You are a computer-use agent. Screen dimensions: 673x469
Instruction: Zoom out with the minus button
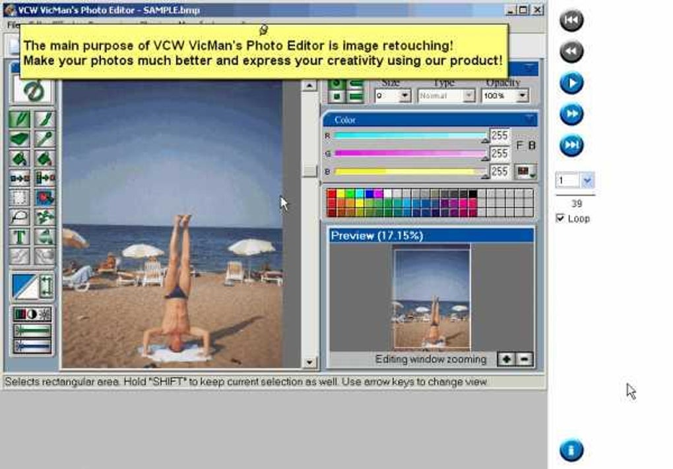(525, 359)
